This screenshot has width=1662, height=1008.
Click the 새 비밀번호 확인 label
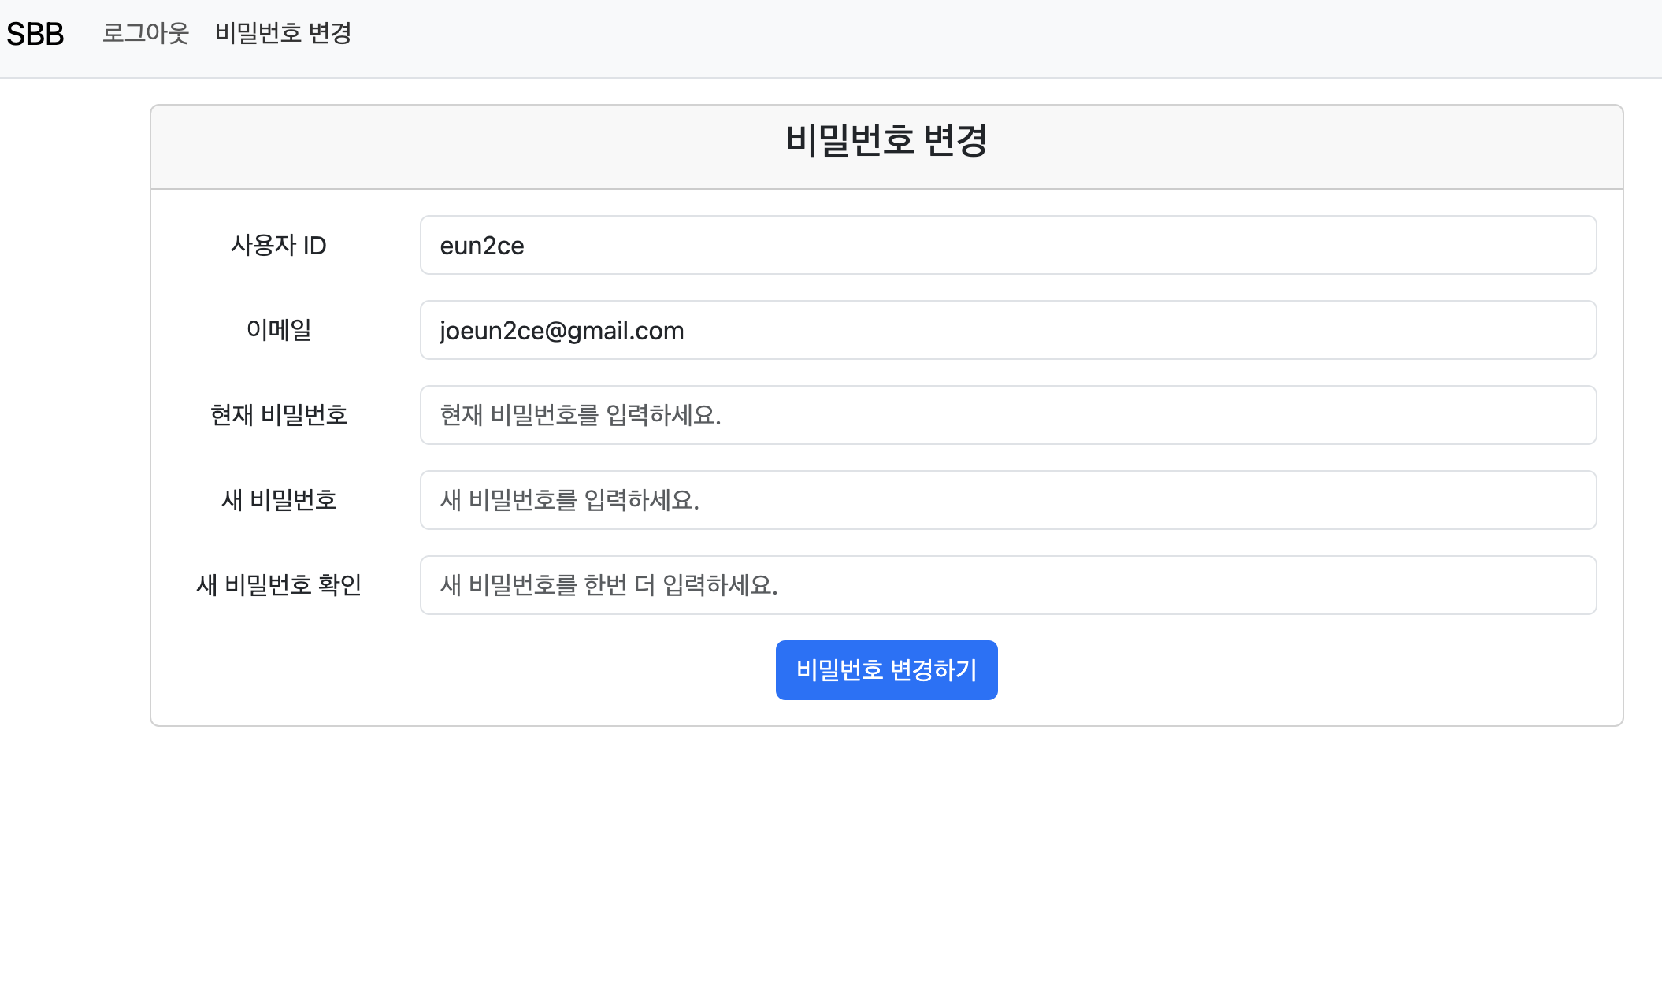click(279, 585)
